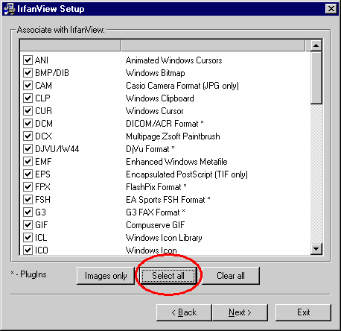Select the 'DICOM/ACR Format *' description
The width and height of the screenshot is (341, 331).
point(165,124)
